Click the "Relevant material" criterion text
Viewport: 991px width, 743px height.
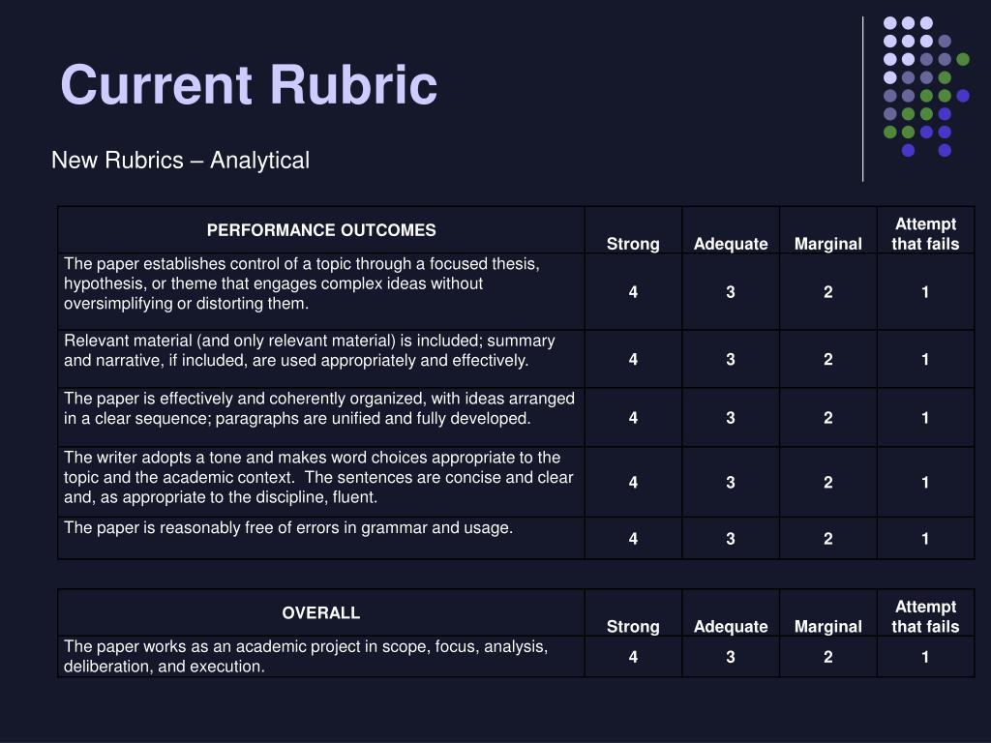[310, 350]
